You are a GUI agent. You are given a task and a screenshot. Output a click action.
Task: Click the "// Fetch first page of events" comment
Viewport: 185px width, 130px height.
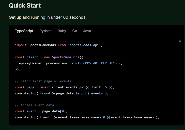(x=43, y=81)
